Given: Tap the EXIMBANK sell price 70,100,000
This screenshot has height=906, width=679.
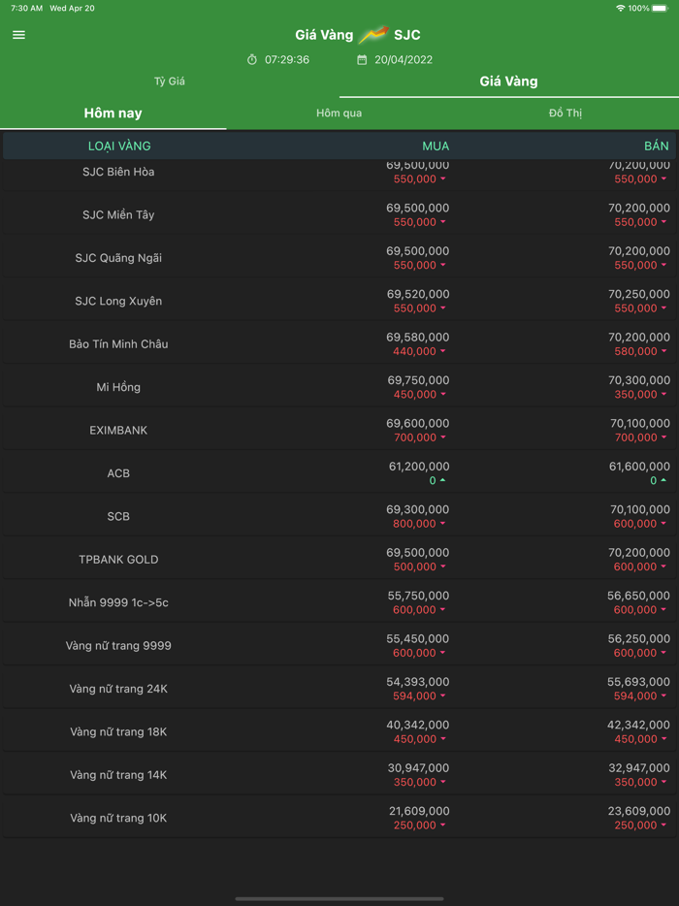Looking at the screenshot, I should [x=640, y=424].
